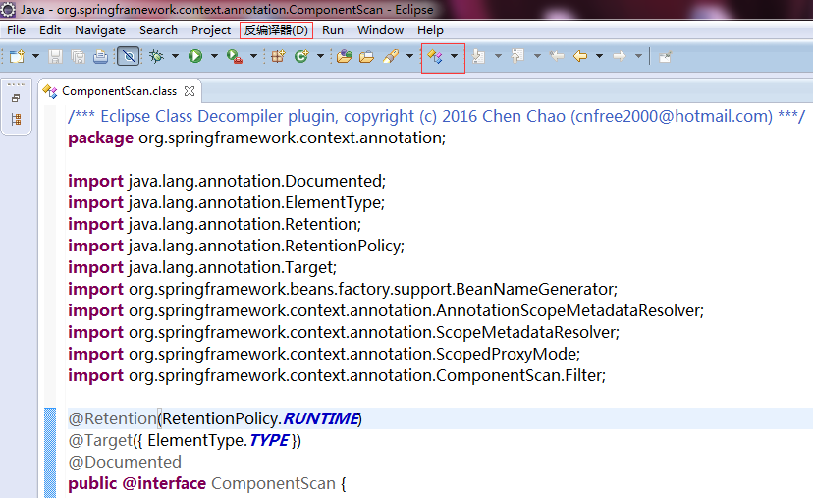Click the Save toolbar icon
813x498 pixels.
(x=55, y=56)
